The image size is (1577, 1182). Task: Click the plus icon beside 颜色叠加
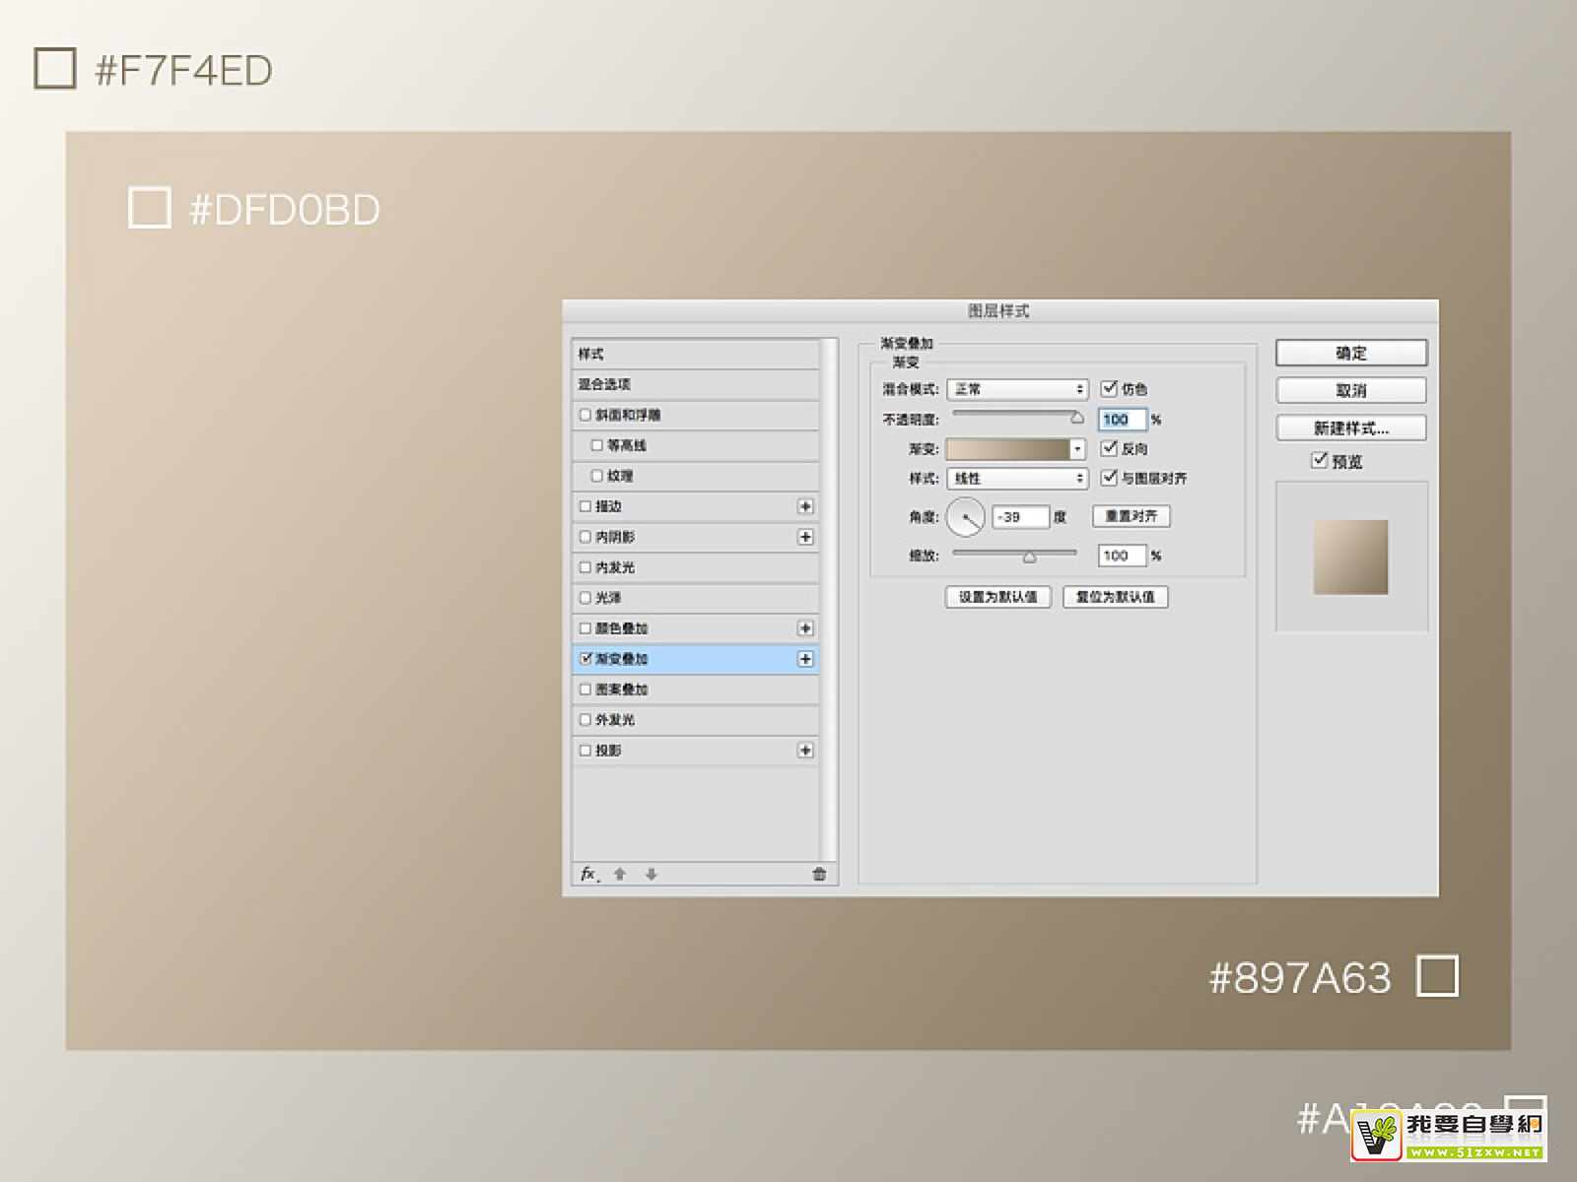[805, 628]
